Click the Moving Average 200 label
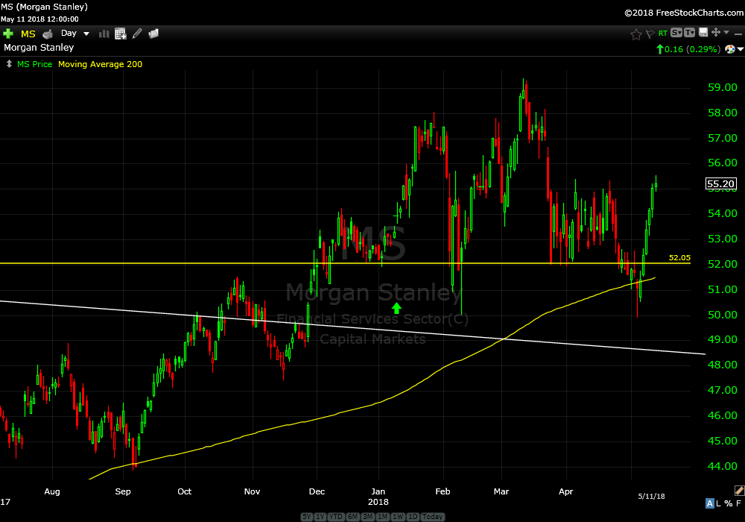This screenshot has height=522, width=745. 100,64
